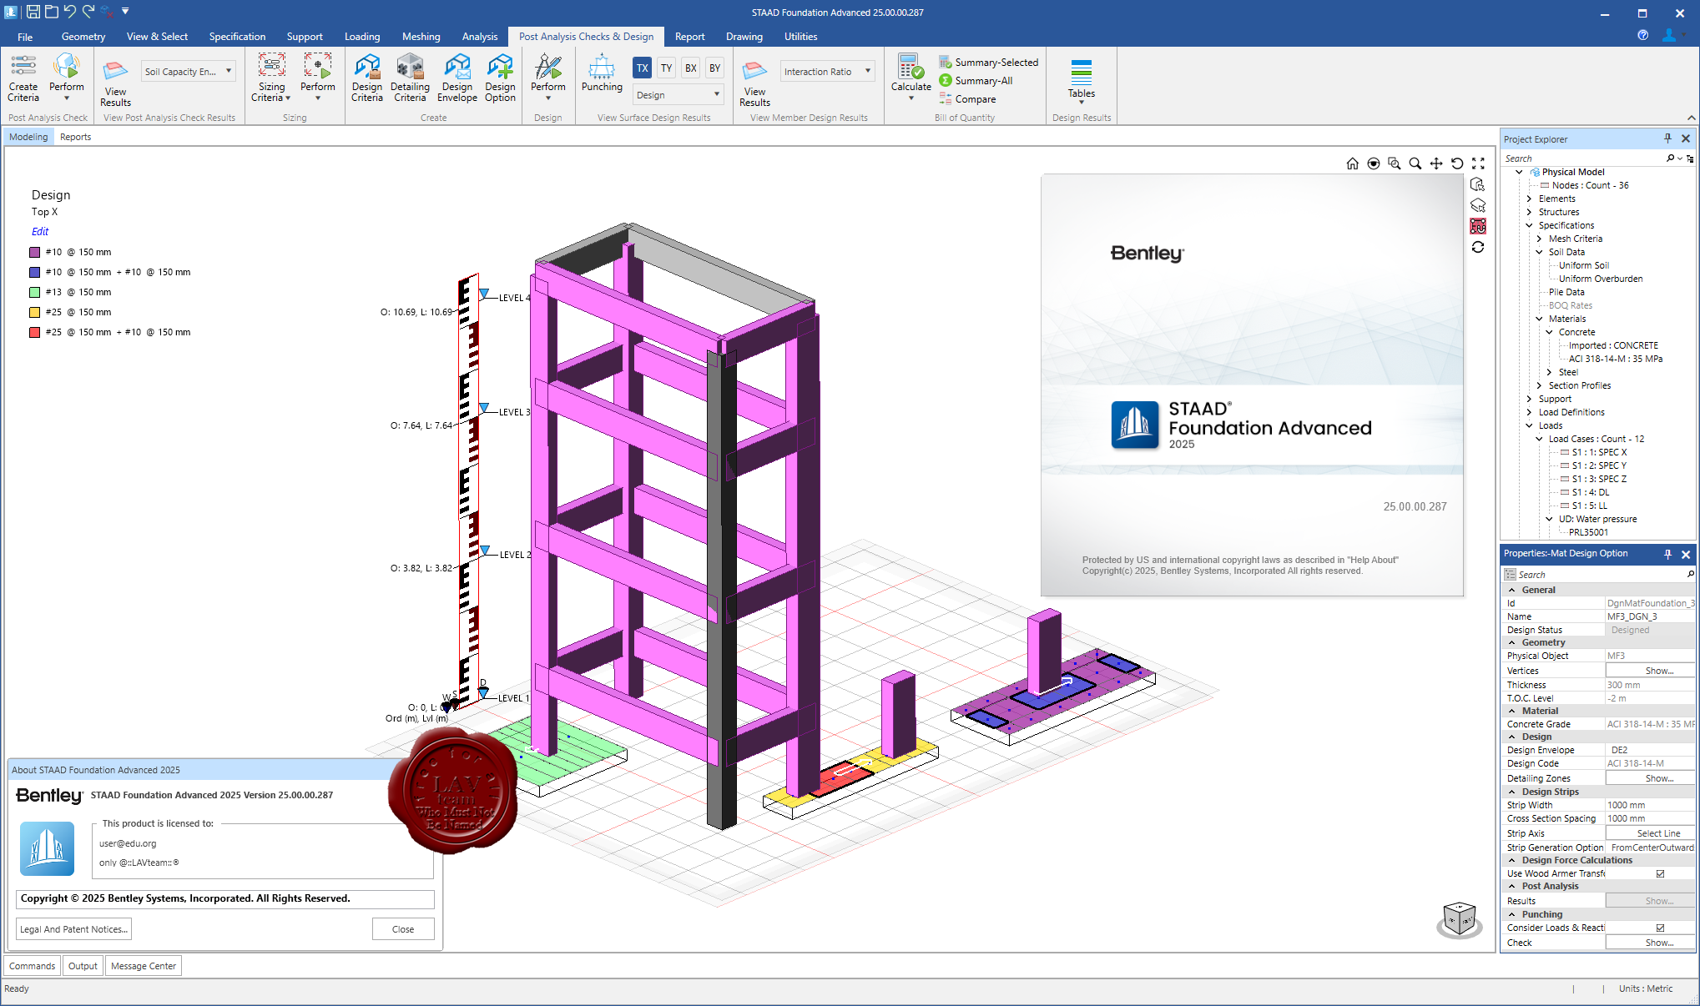Click the refresh view icon in viewport sidebar

click(x=1478, y=247)
